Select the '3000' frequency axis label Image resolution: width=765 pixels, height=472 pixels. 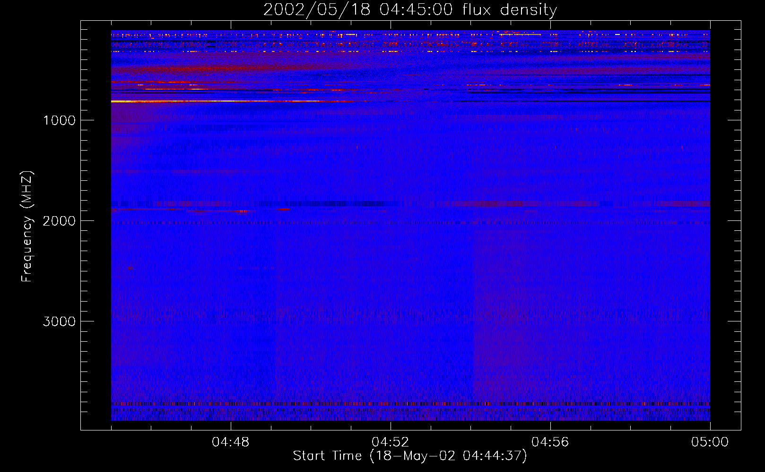point(59,321)
